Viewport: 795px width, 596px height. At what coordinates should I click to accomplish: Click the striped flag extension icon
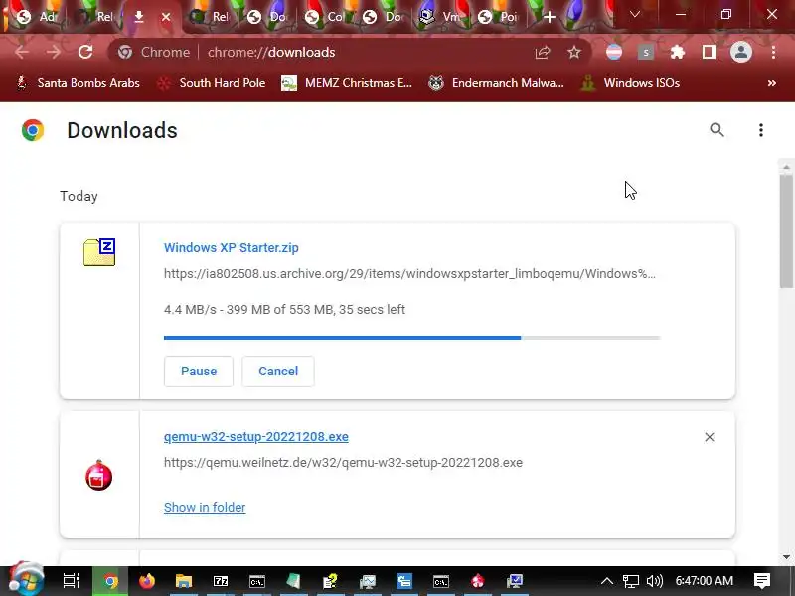[614, 52]
